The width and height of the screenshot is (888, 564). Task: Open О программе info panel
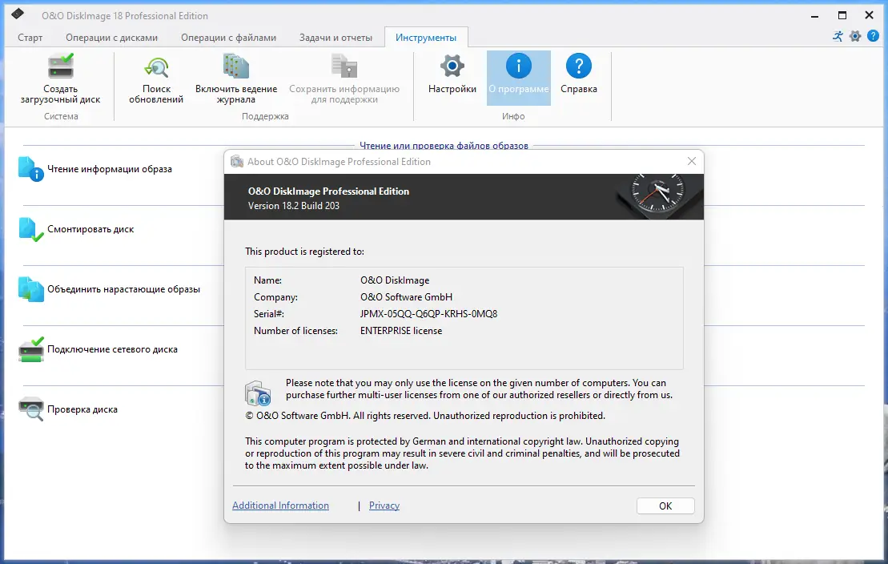pyautogui.click(x=518, y=76)
